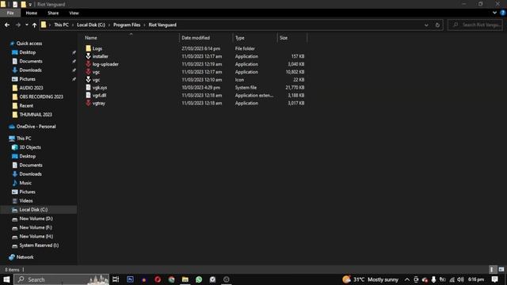507x285 pixels.
Task: Open Videos under This PC
Action: [26, 200]
